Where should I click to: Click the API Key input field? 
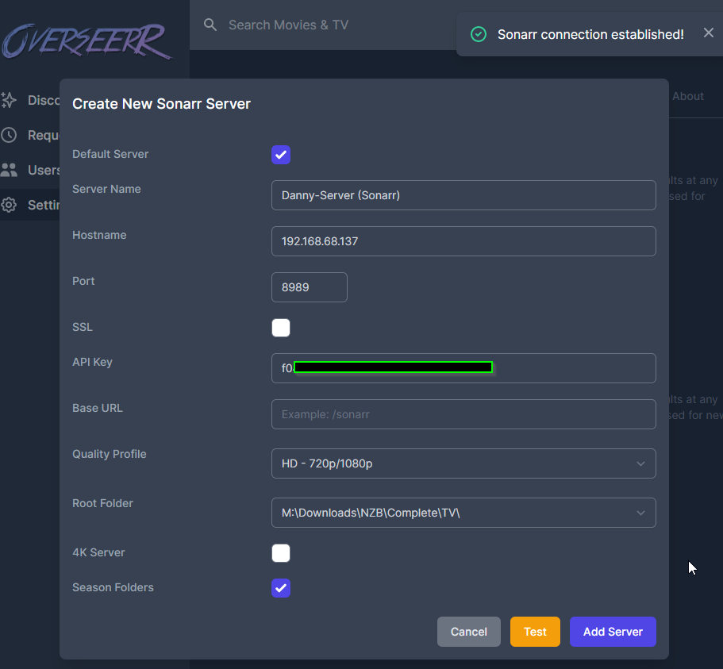tap(463, 368)
